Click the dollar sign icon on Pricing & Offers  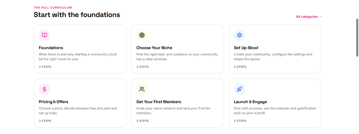[45, 89]
